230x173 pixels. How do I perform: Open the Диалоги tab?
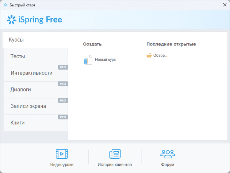36,90
